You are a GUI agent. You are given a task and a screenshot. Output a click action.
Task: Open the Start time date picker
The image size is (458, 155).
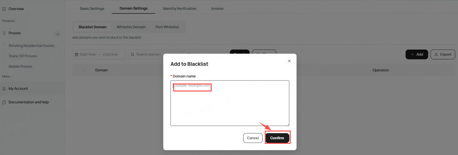(x=88, y=54)
